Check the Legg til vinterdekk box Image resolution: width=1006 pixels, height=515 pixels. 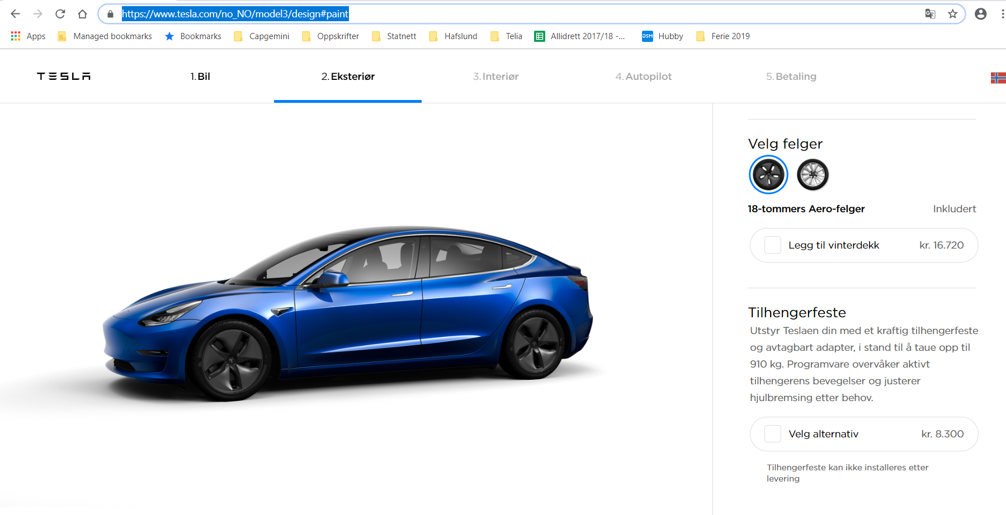click(773, 245)
